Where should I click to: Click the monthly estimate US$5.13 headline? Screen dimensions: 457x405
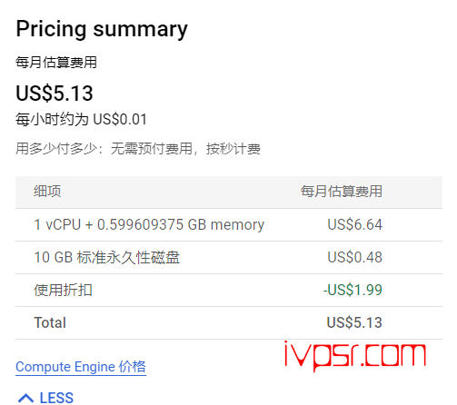55,94
